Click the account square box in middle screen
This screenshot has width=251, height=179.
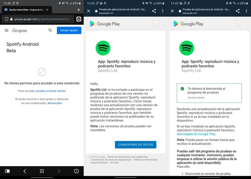(155, 24)
